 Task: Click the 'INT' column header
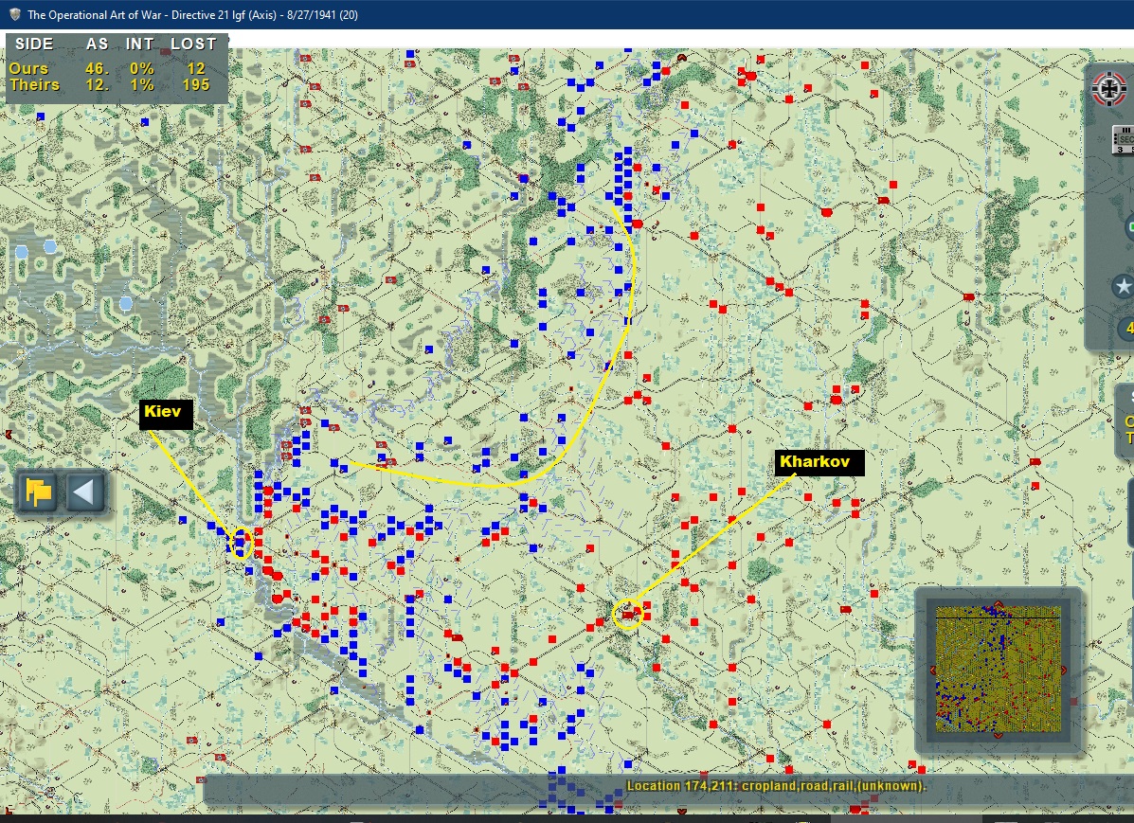click(139, 45)
